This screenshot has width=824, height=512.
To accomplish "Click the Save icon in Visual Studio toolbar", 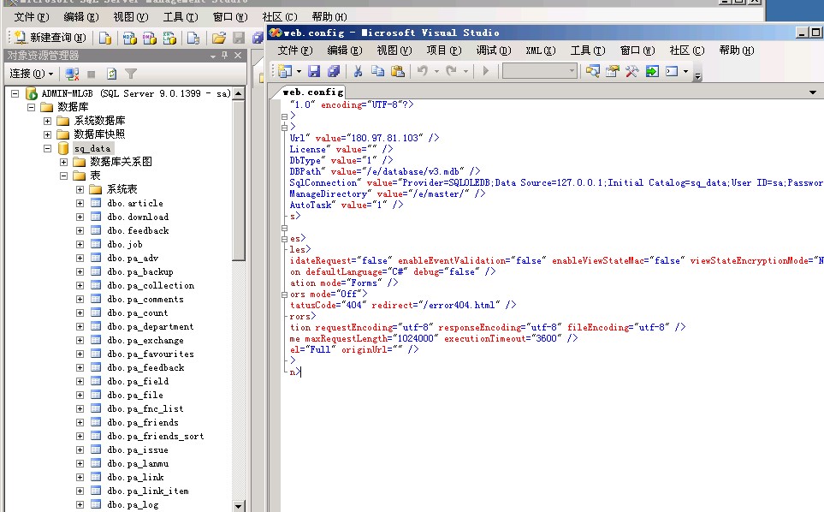I will click(314, 71).
